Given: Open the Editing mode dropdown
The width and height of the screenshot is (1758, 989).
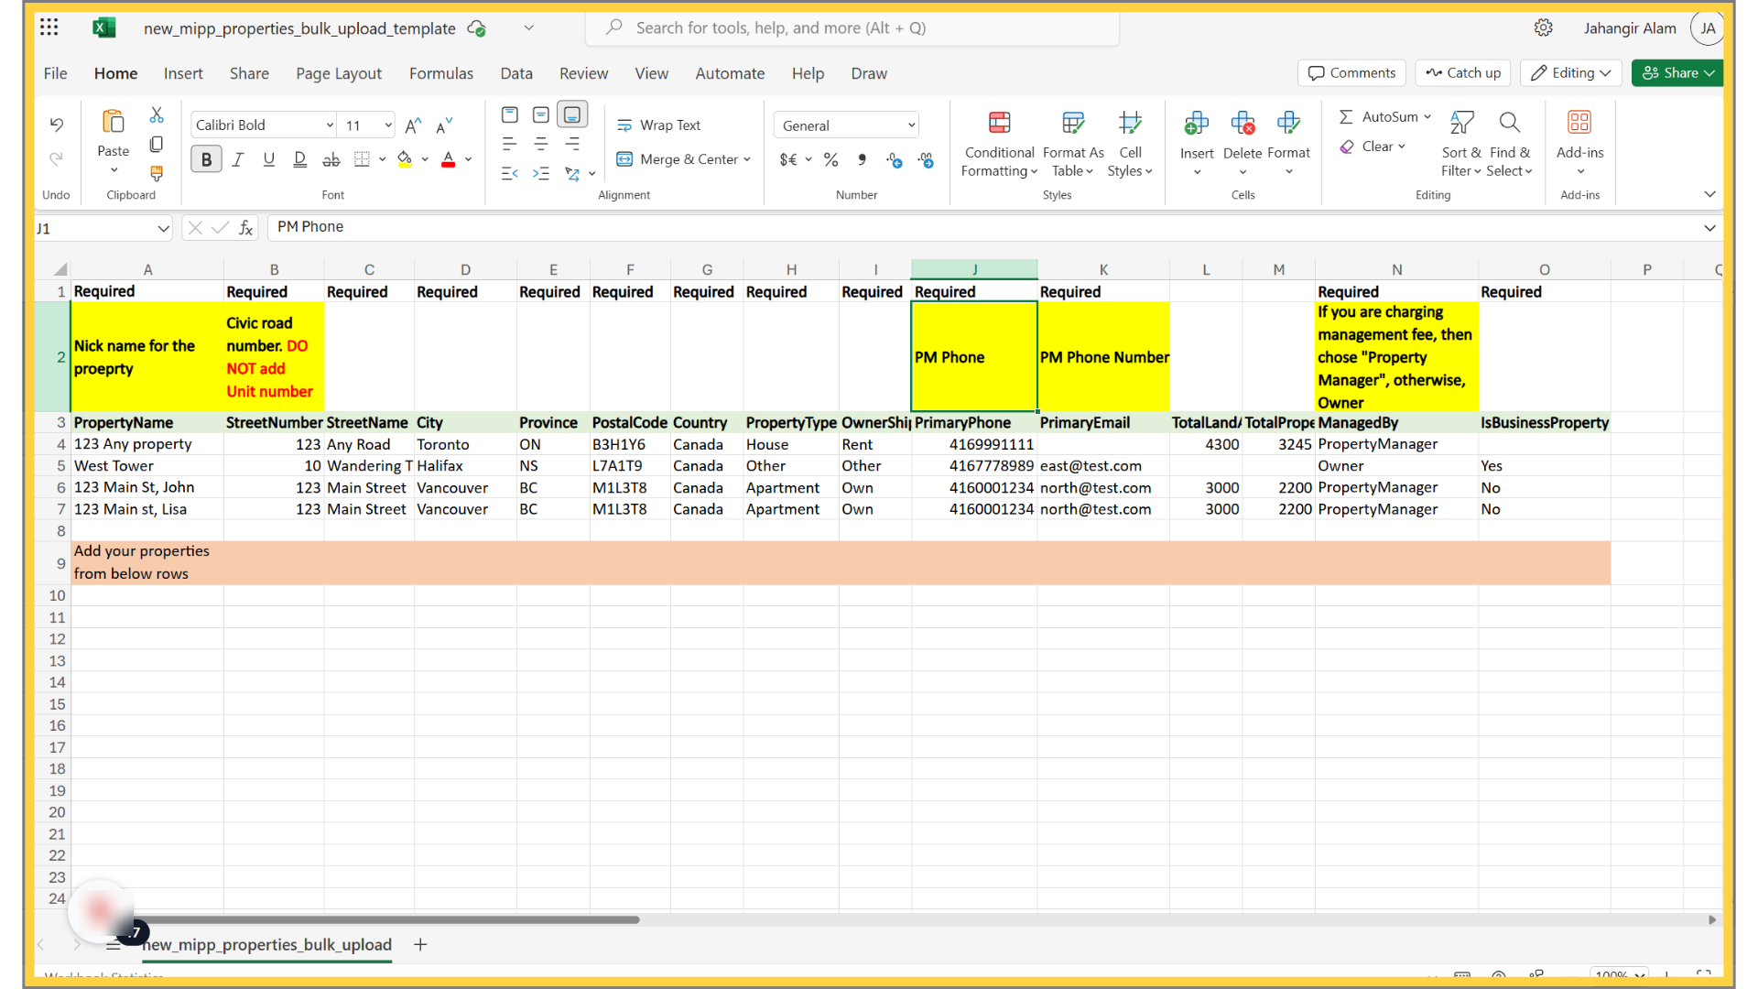Looking at the screenshot, I should point(1571,73).
